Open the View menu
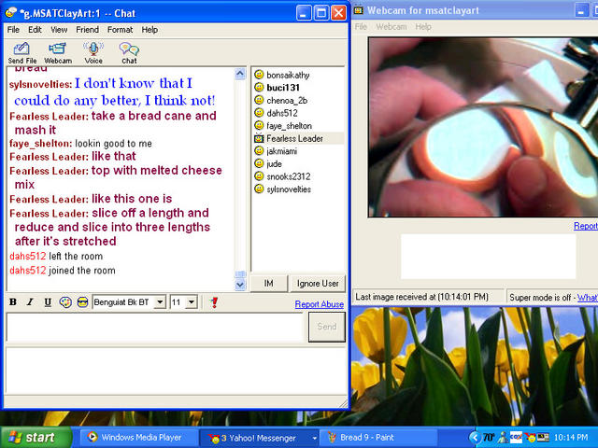Viewport: 598px width, 448px height. coord(59,30)
